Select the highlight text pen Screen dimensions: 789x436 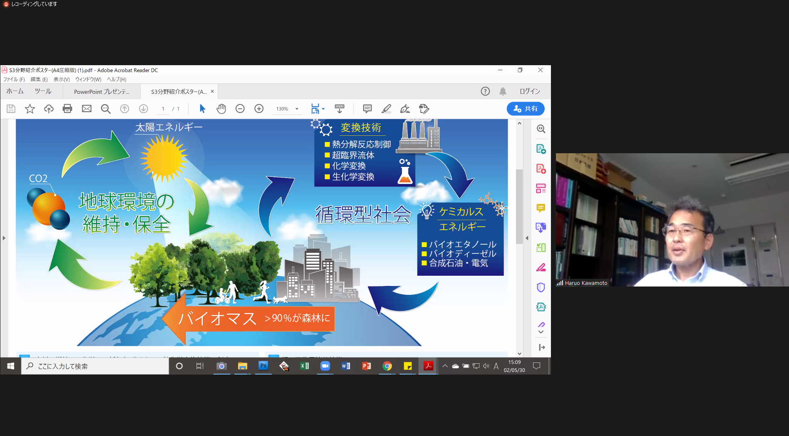coord(386,109)
